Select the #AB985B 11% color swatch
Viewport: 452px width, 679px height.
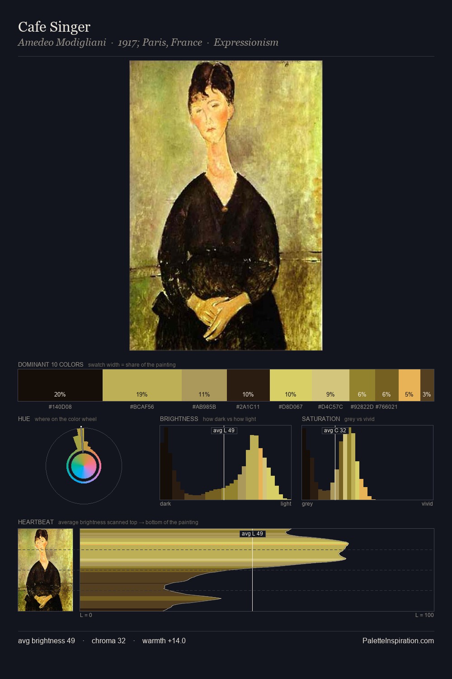(x=204, y=385)
